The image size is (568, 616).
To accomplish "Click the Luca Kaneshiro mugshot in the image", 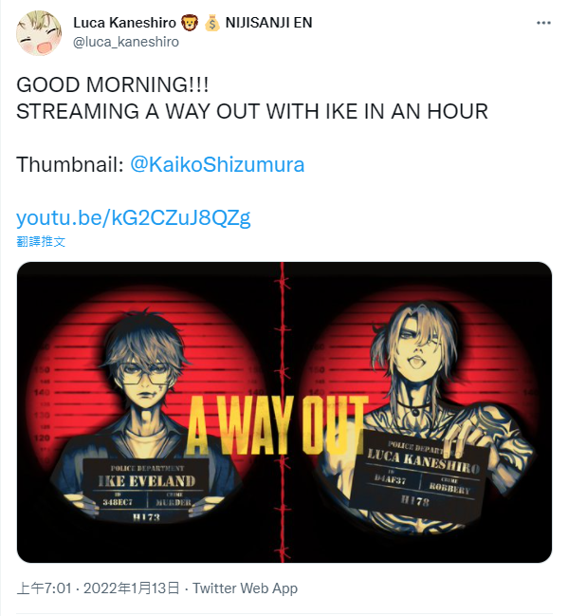I will click(424, 417).
